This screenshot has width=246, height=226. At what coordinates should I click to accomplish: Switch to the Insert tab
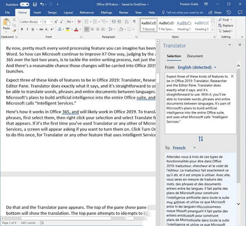(x=37, y=13)
